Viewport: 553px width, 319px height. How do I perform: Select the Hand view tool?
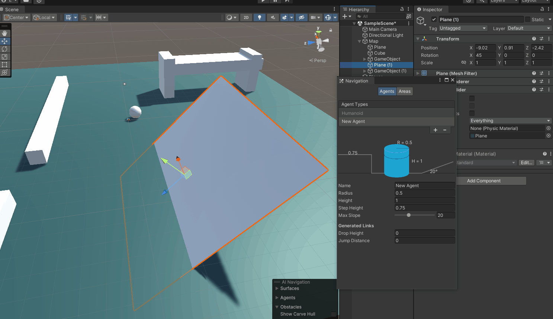pyautogui.click(x=5, y=33)
